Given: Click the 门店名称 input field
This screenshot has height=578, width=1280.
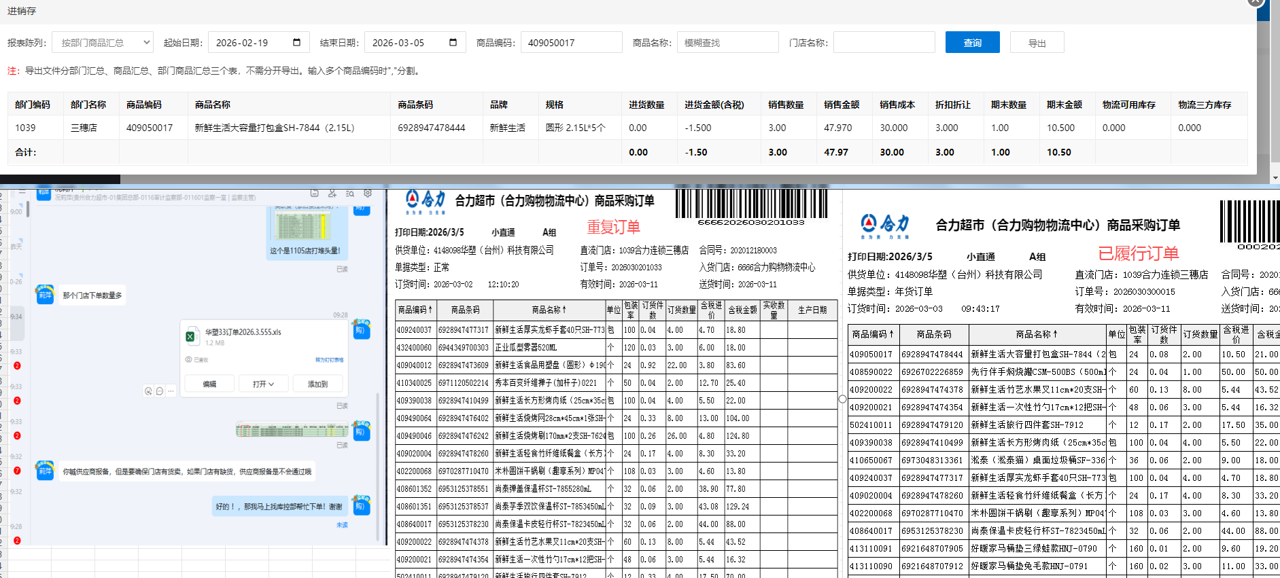Looking at the screenshot, I should [x=884, y=43].
